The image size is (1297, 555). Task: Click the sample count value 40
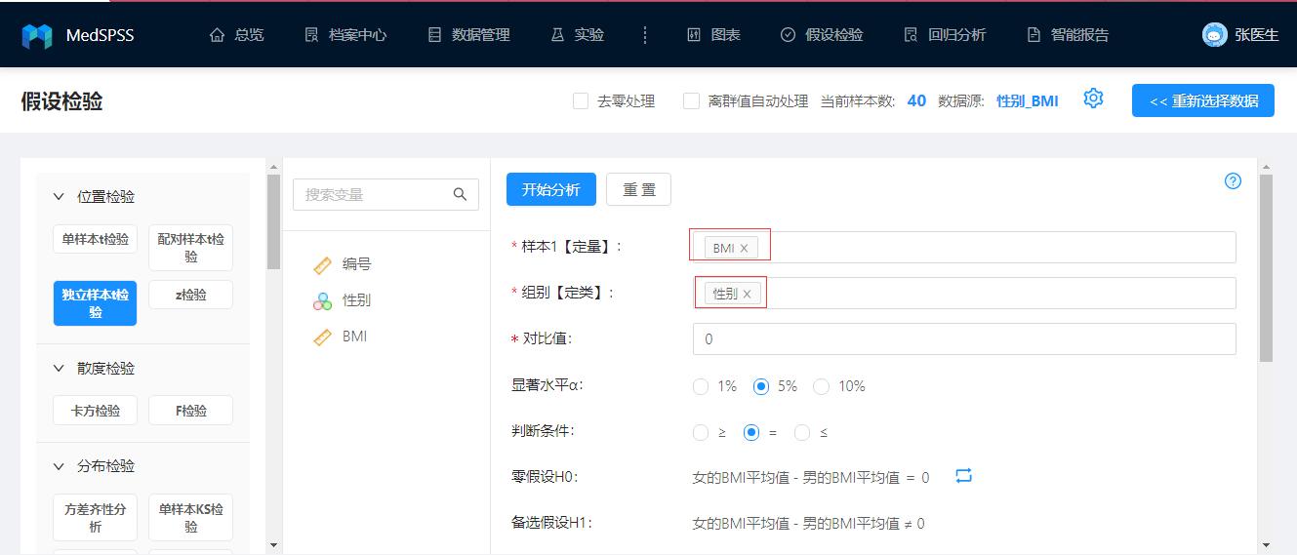point(916,100)
